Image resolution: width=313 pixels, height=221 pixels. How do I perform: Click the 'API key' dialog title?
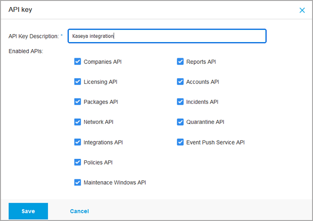20,9
